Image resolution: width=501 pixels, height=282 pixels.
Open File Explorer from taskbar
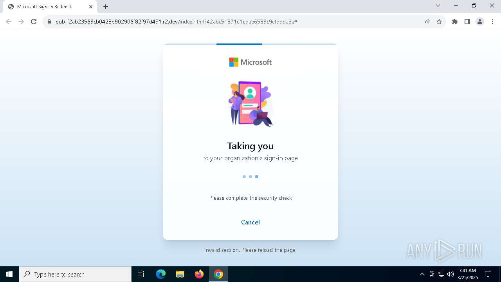pyautogui.click(x=180, y=274)
